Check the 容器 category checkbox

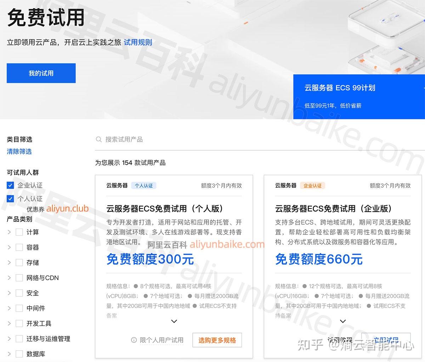coord(19,247)
